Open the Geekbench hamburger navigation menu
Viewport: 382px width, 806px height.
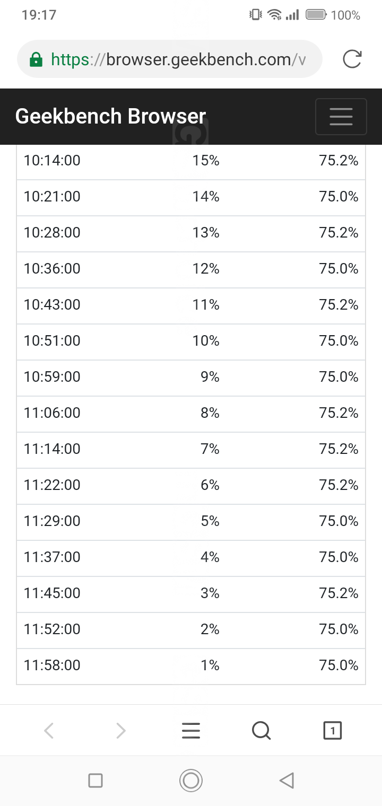[x=341, y=116]
